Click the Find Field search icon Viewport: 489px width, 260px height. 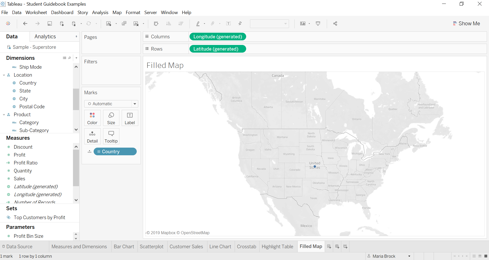point(69,58)
